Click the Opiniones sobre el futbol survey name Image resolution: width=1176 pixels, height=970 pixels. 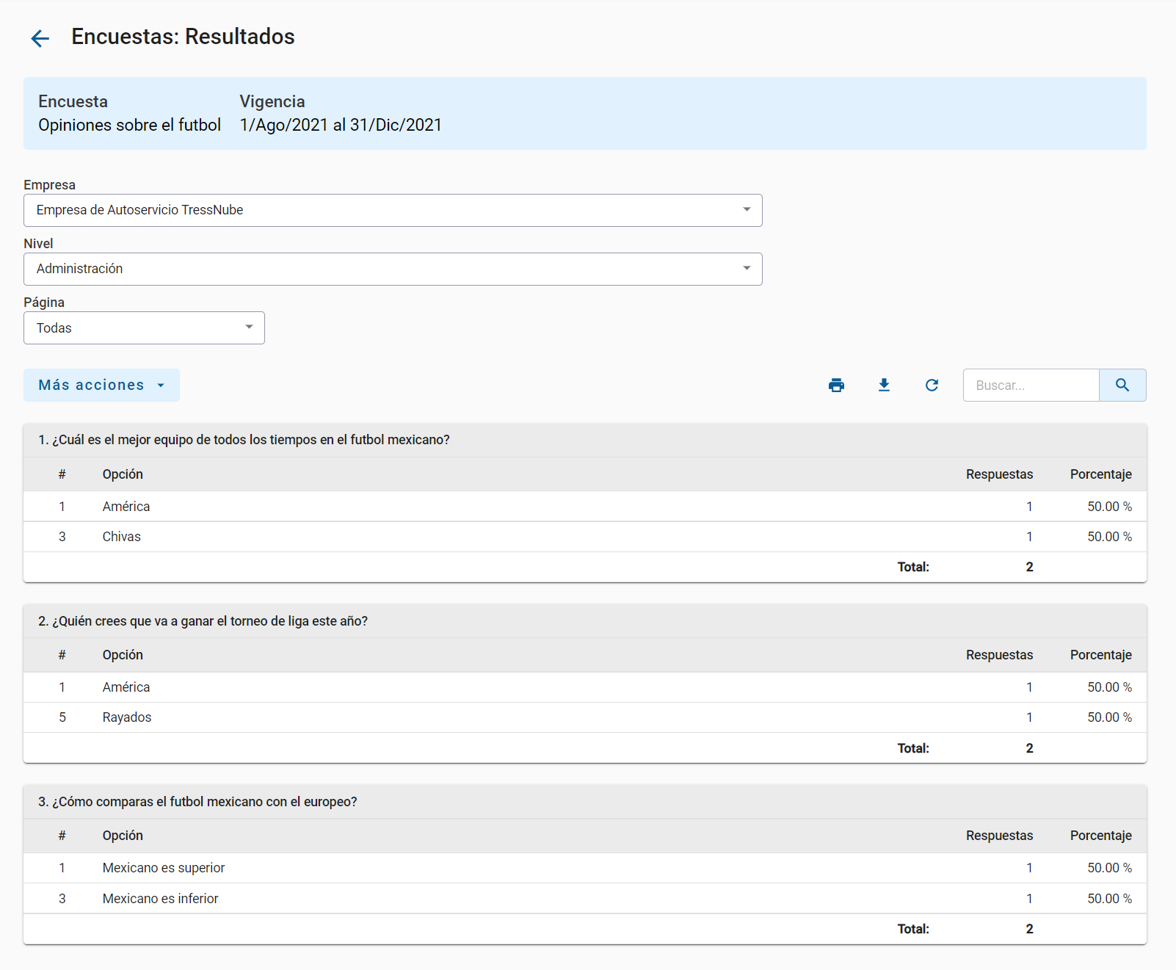coord(129,126)
